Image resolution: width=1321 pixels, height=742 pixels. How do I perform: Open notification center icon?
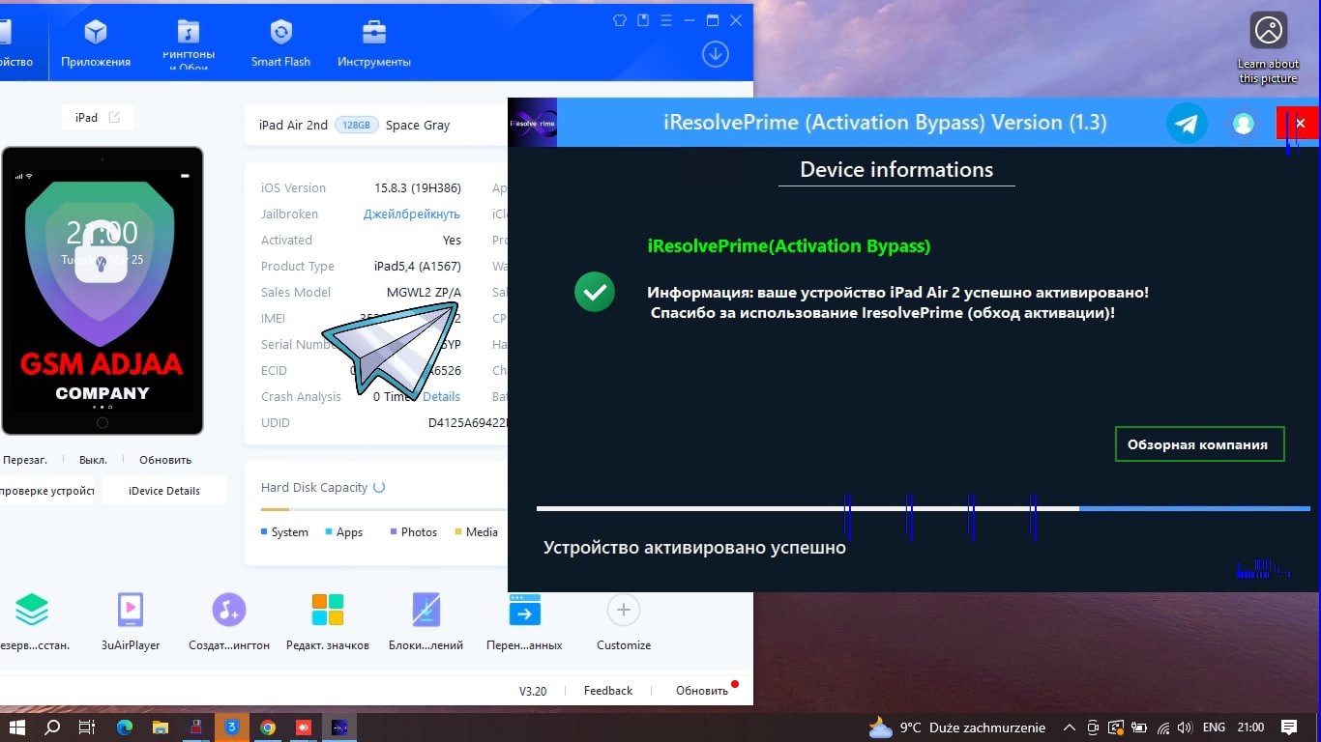[1289, 728]
